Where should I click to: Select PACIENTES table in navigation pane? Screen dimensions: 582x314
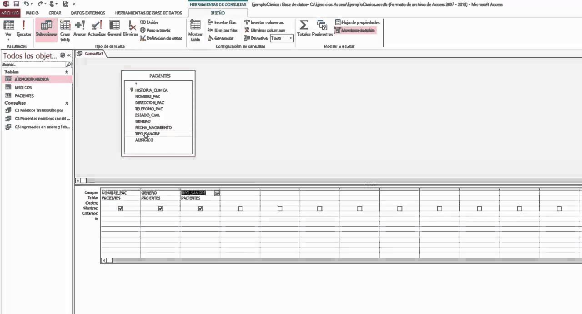37,96
